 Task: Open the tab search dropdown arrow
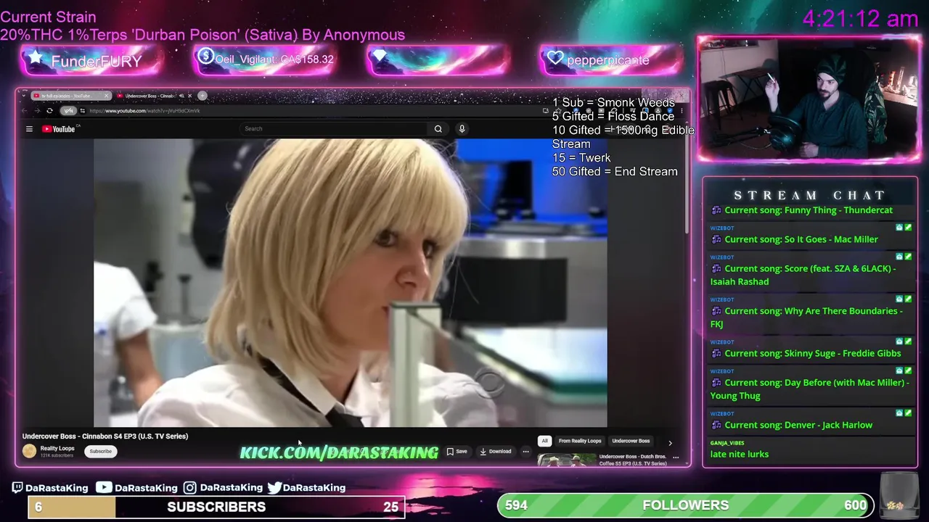click(x=25, y=96)
